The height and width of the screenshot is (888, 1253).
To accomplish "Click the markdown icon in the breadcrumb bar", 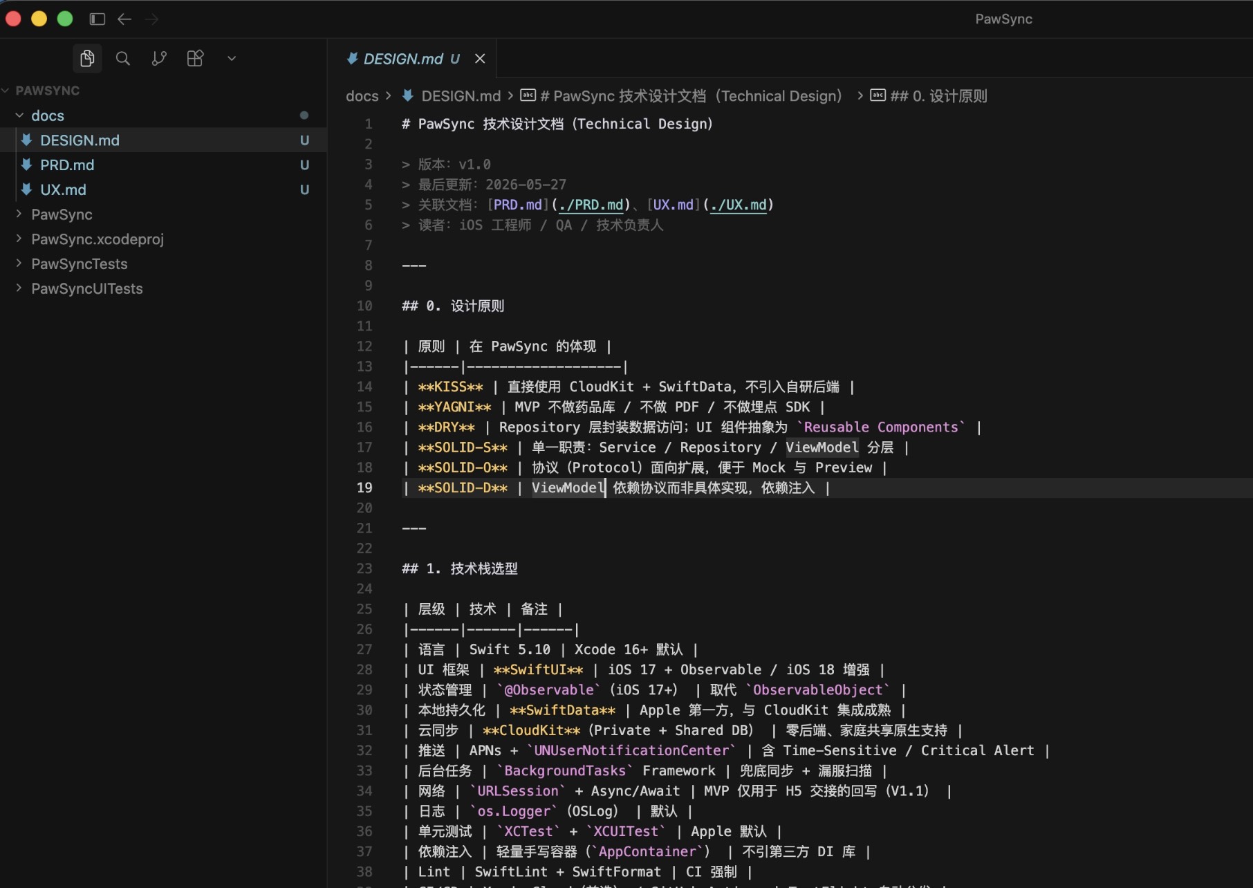I will coord(408,95).
